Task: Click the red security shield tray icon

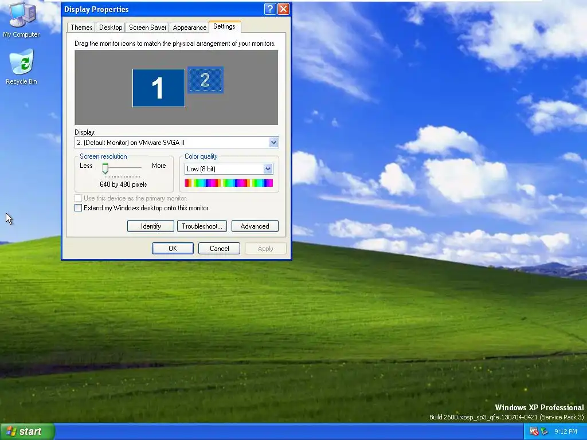Action: (x=534, y=431)
